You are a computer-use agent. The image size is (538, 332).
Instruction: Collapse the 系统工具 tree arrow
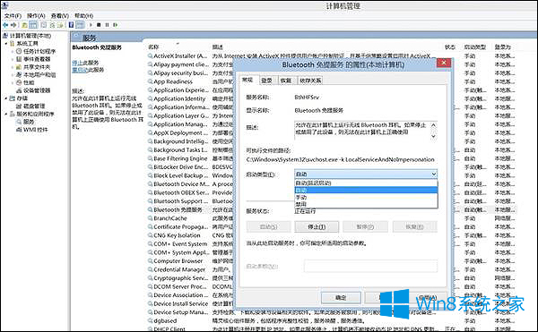6,44
